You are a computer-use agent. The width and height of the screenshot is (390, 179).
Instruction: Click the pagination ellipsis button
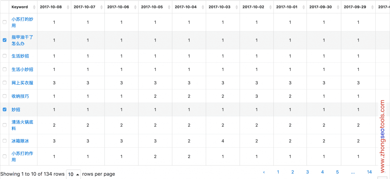(x=353, y=172)
